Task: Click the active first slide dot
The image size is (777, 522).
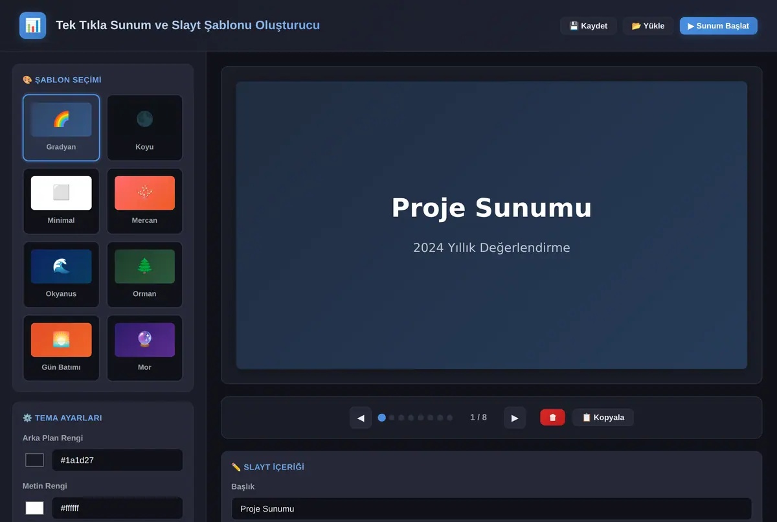Action: [382, 418]
